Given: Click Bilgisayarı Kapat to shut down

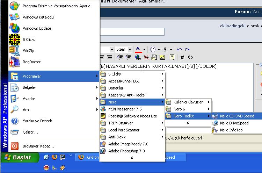Looking at the screenshot, I should pos(38,146).
